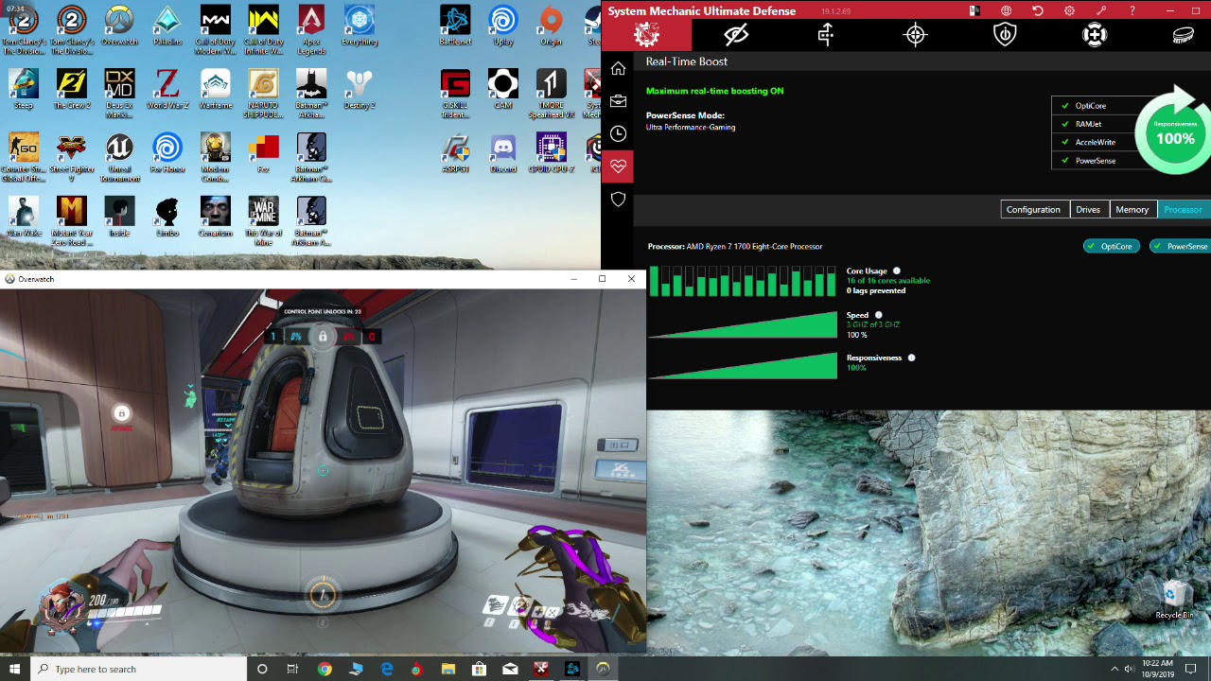Open the Street Fighter V desktop shortcut
Screen dimensions: 1211x681
point(72,157)
